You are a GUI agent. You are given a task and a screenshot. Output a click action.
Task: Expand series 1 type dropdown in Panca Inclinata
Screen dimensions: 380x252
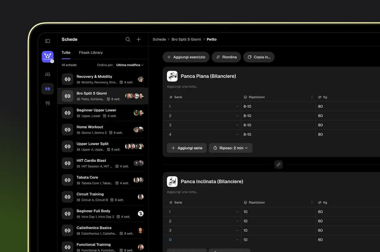(x=237, y=212)
